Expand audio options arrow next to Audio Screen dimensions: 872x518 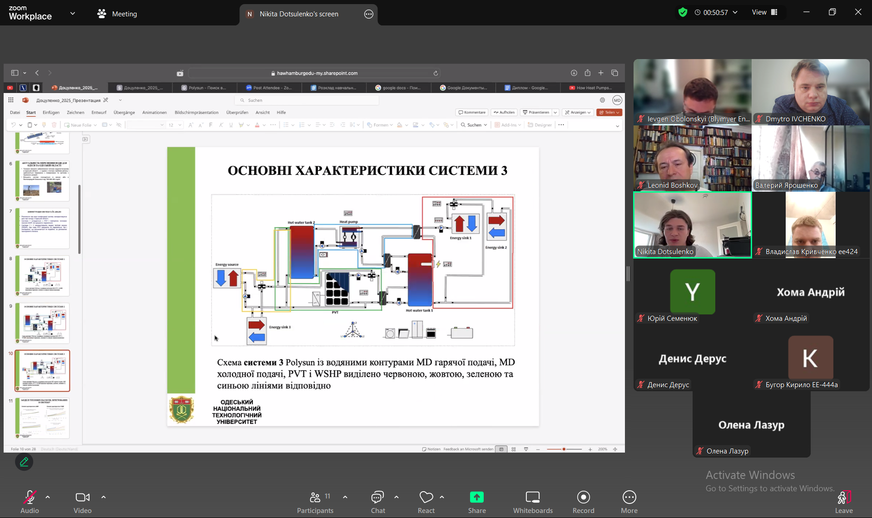coord(48,497)
